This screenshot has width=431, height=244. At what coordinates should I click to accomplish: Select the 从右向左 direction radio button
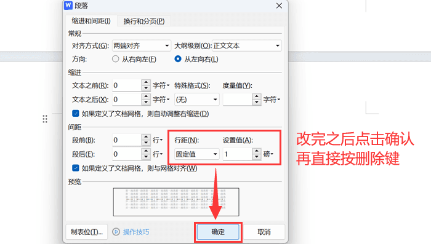click(x=116, y=59)
